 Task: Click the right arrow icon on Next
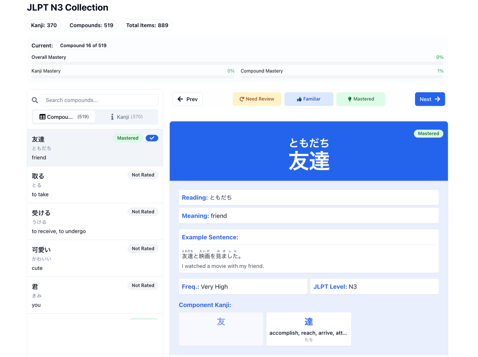pos(437,99)
